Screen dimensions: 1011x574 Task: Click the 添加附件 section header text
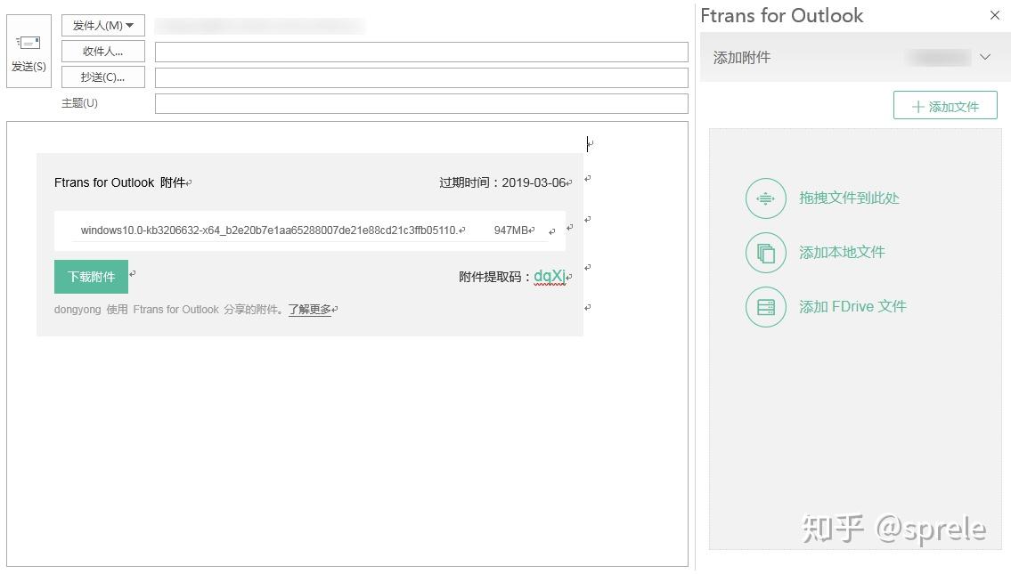click(741, 57)
